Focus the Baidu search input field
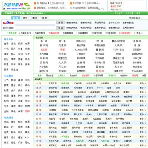 pyautogui.click(x=35, y=22)
